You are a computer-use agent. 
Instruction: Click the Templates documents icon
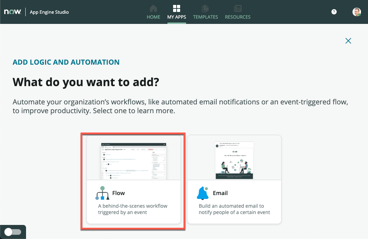pos(205,8)
